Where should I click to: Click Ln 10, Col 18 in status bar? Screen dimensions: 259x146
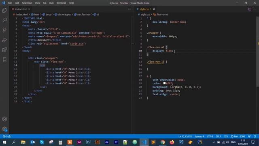185,136
